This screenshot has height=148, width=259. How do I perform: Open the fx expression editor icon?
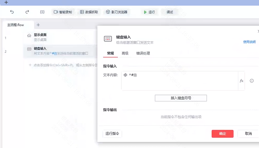pos(242,81)
